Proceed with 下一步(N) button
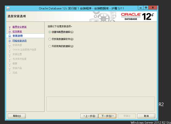The height and width of the screenshot is (124, 171). click(x=107, y=116)
